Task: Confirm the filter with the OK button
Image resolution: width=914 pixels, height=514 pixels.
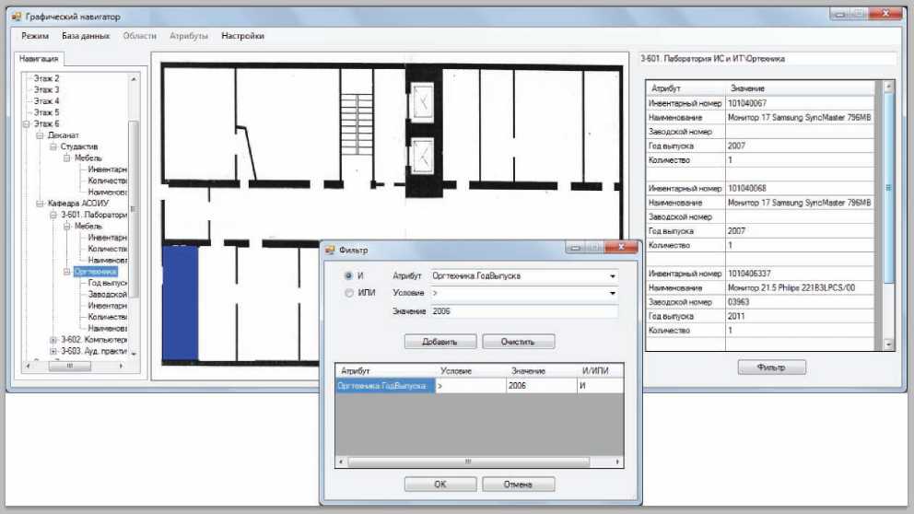Action: pyautogui.click(x=440, y=484)
